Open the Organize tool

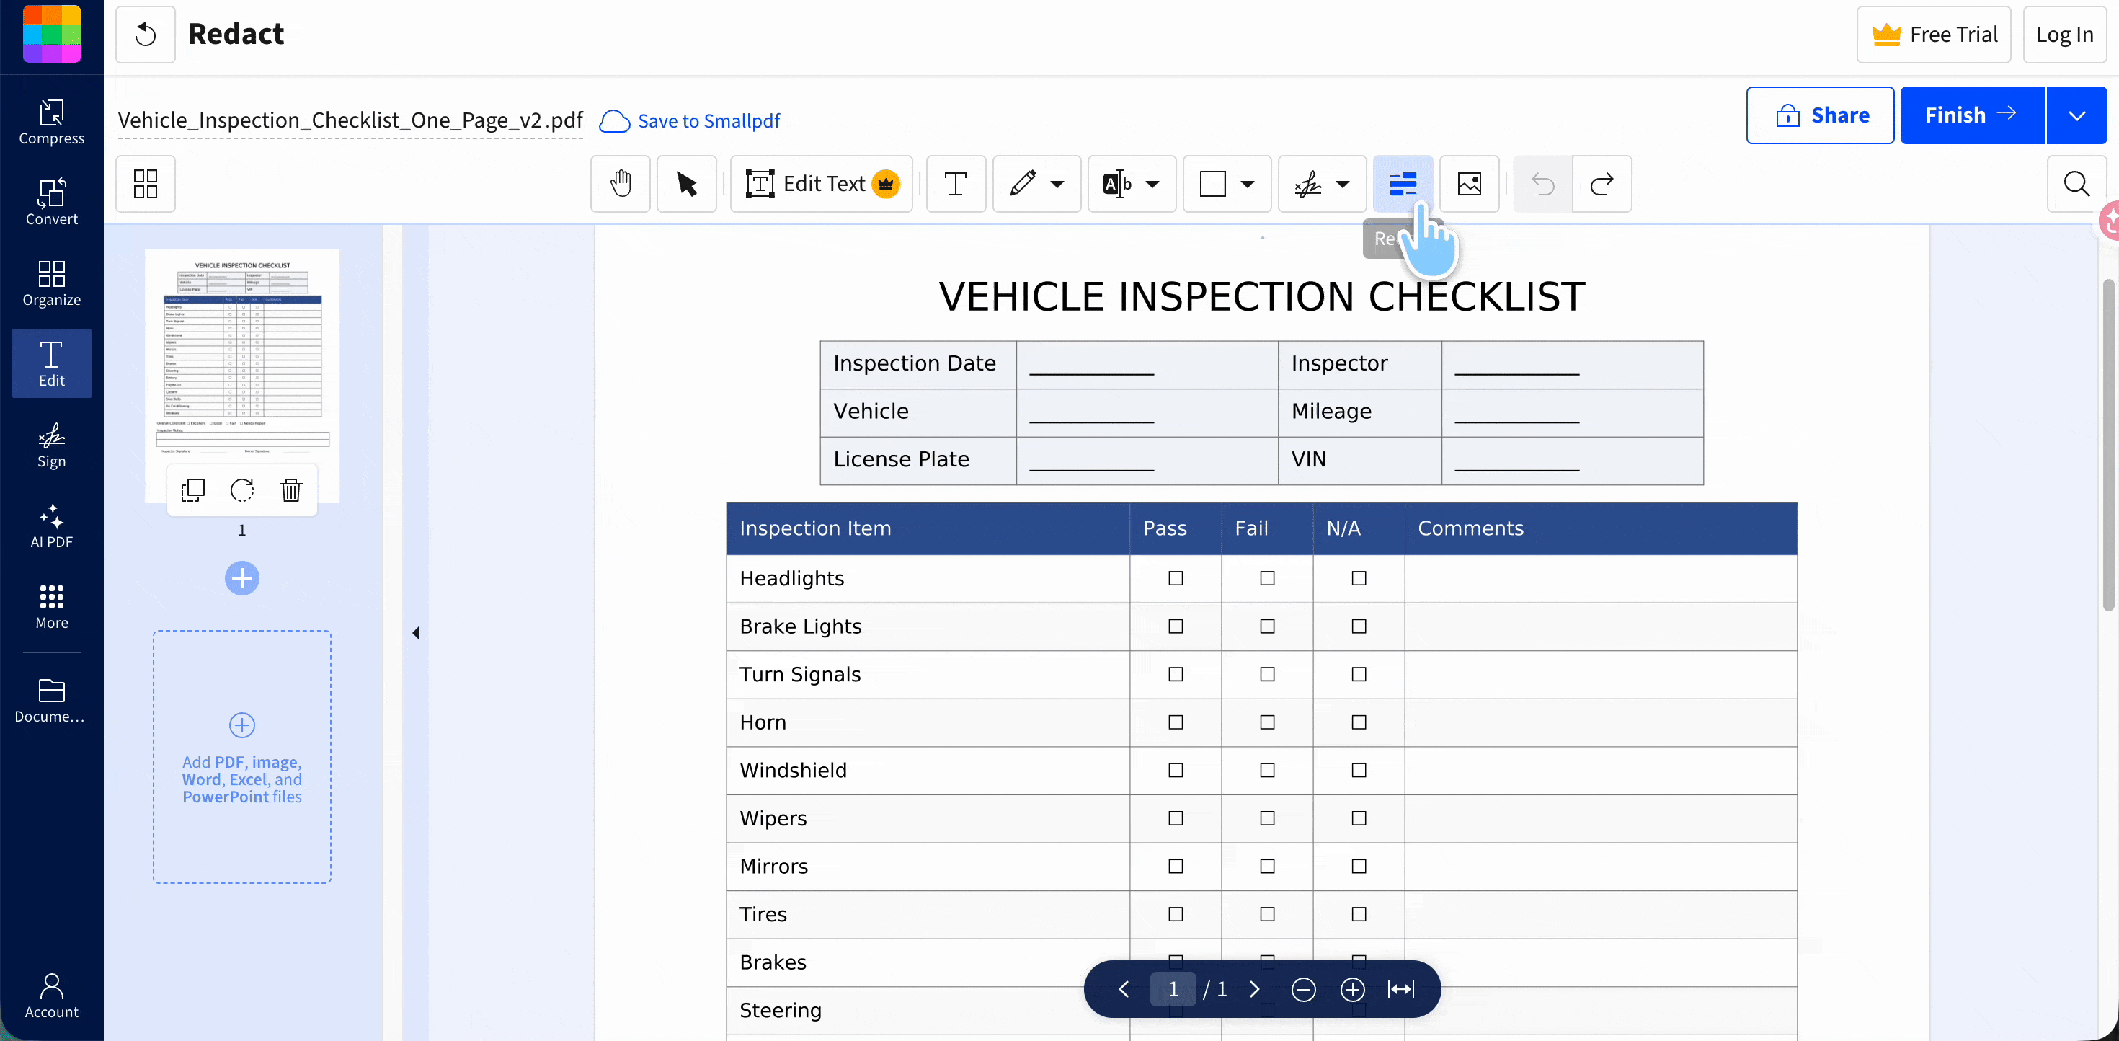[52, 283]
